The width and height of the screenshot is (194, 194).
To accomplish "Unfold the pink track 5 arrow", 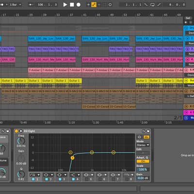I will [186, 70].
